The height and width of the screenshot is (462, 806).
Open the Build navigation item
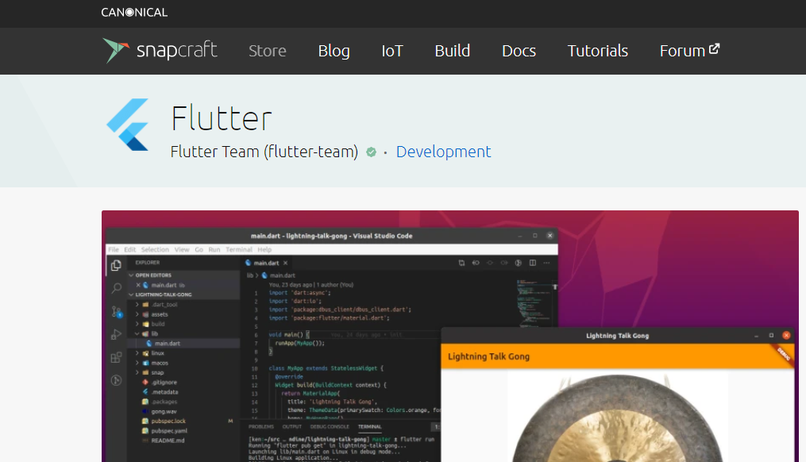point(453,51)
